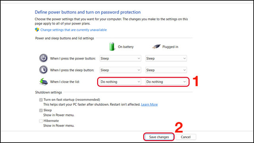Click the UAC shield icon
Image resolution: width=254 pixels, height=143 pixels.
[x=37, y=30]
